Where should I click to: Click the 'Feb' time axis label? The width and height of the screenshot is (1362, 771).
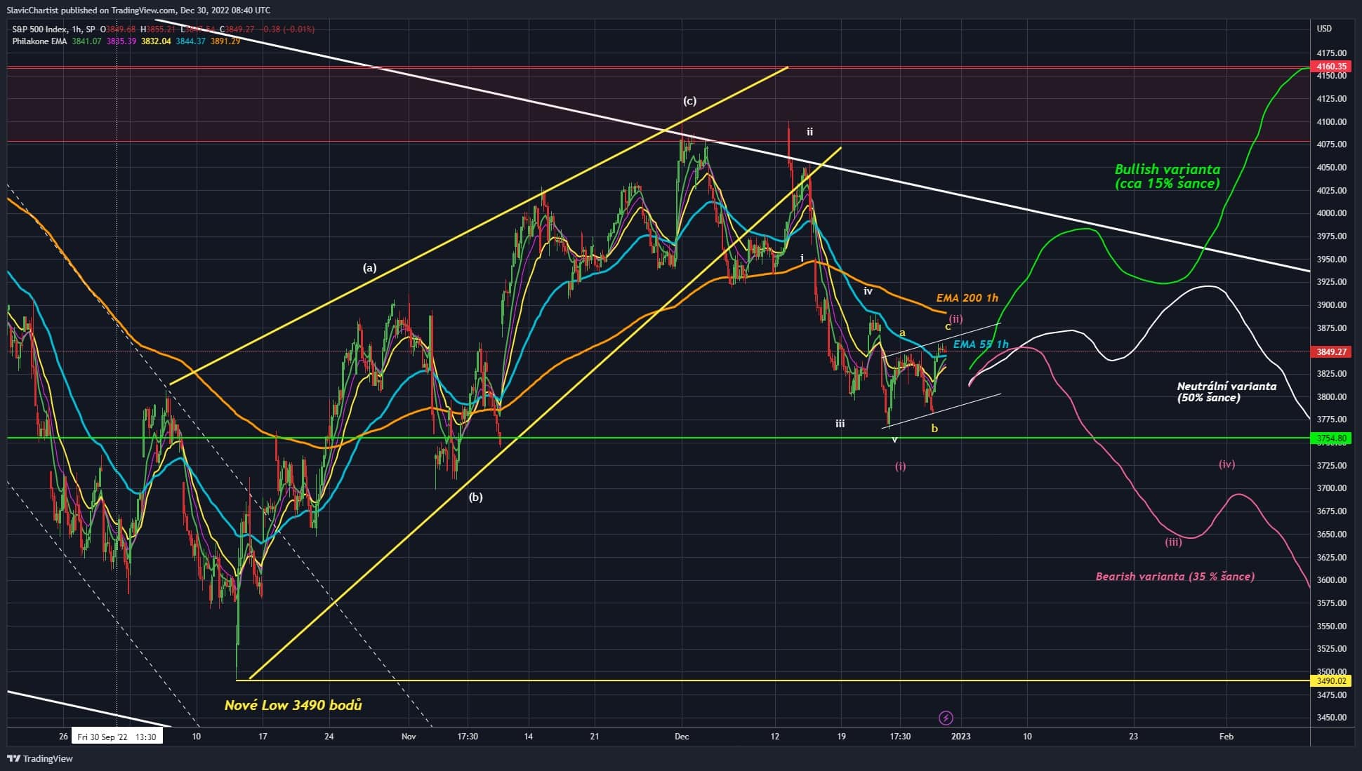click(x=1226, y=737)
